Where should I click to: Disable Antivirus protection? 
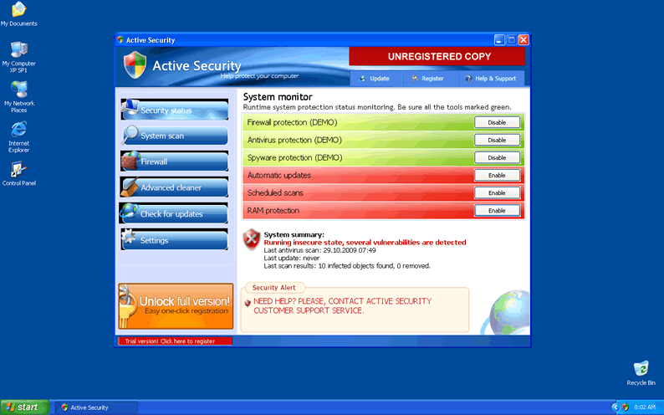497,140
